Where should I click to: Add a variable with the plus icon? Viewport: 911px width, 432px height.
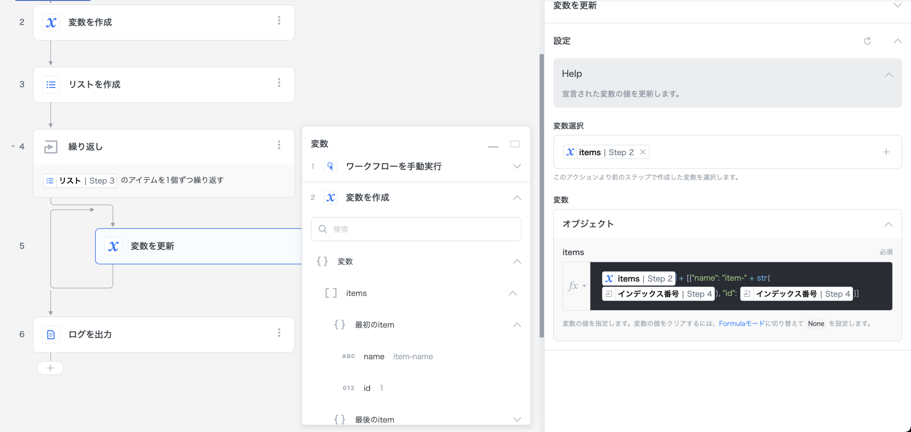886,152
